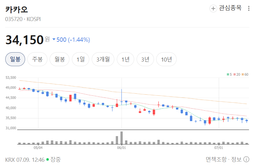Click the 35,500 price axis label
Screen dimensions: 255x167
[x=11, y=118]
